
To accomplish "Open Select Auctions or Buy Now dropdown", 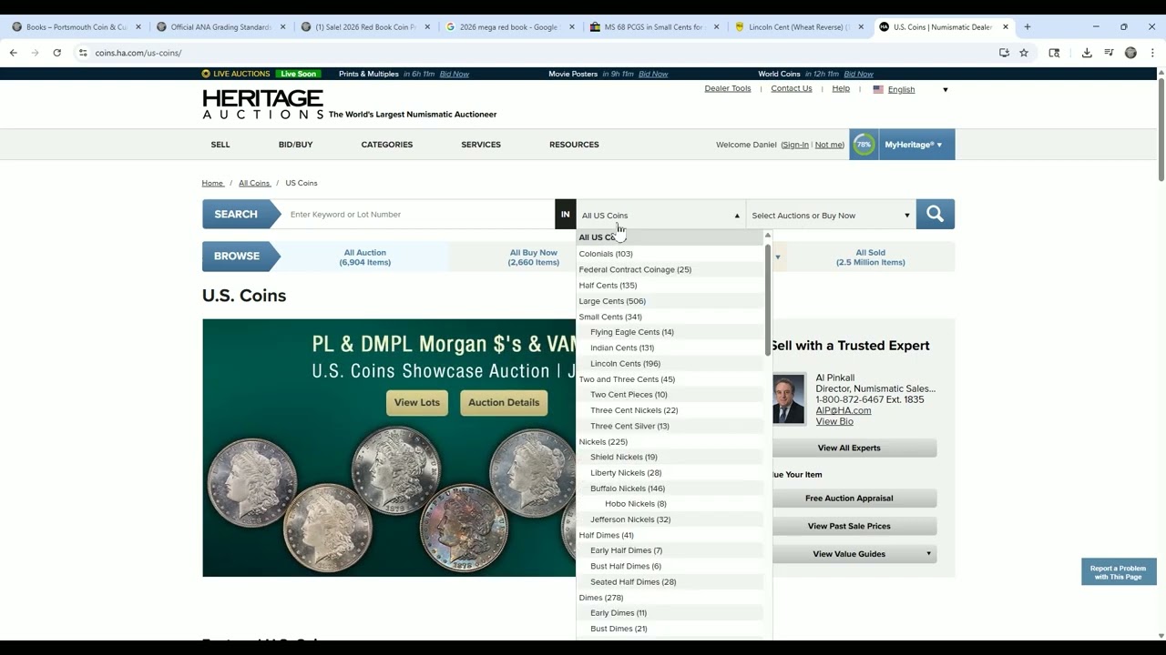I will coord(830,216).
